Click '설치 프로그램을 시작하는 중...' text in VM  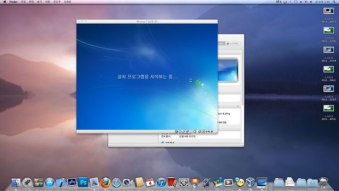[147, 77]
